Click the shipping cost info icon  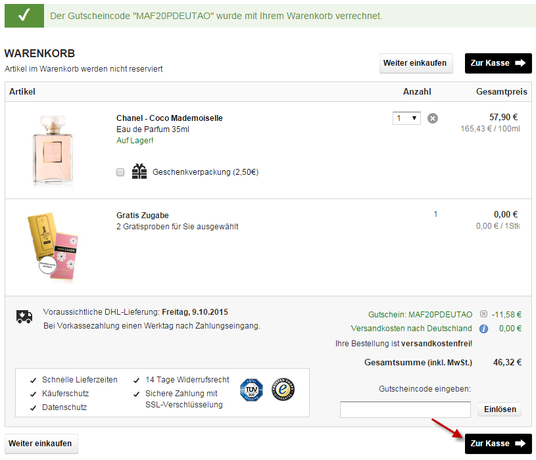coord(483,329)
